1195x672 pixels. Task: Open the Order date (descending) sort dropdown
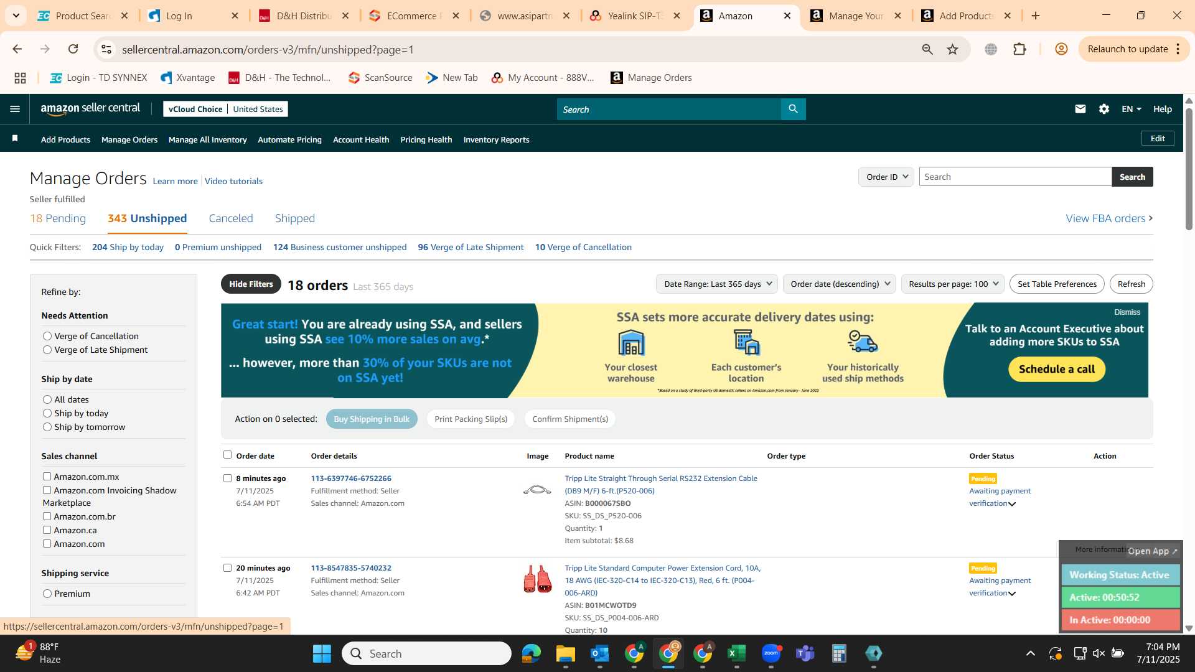(840, 284)
